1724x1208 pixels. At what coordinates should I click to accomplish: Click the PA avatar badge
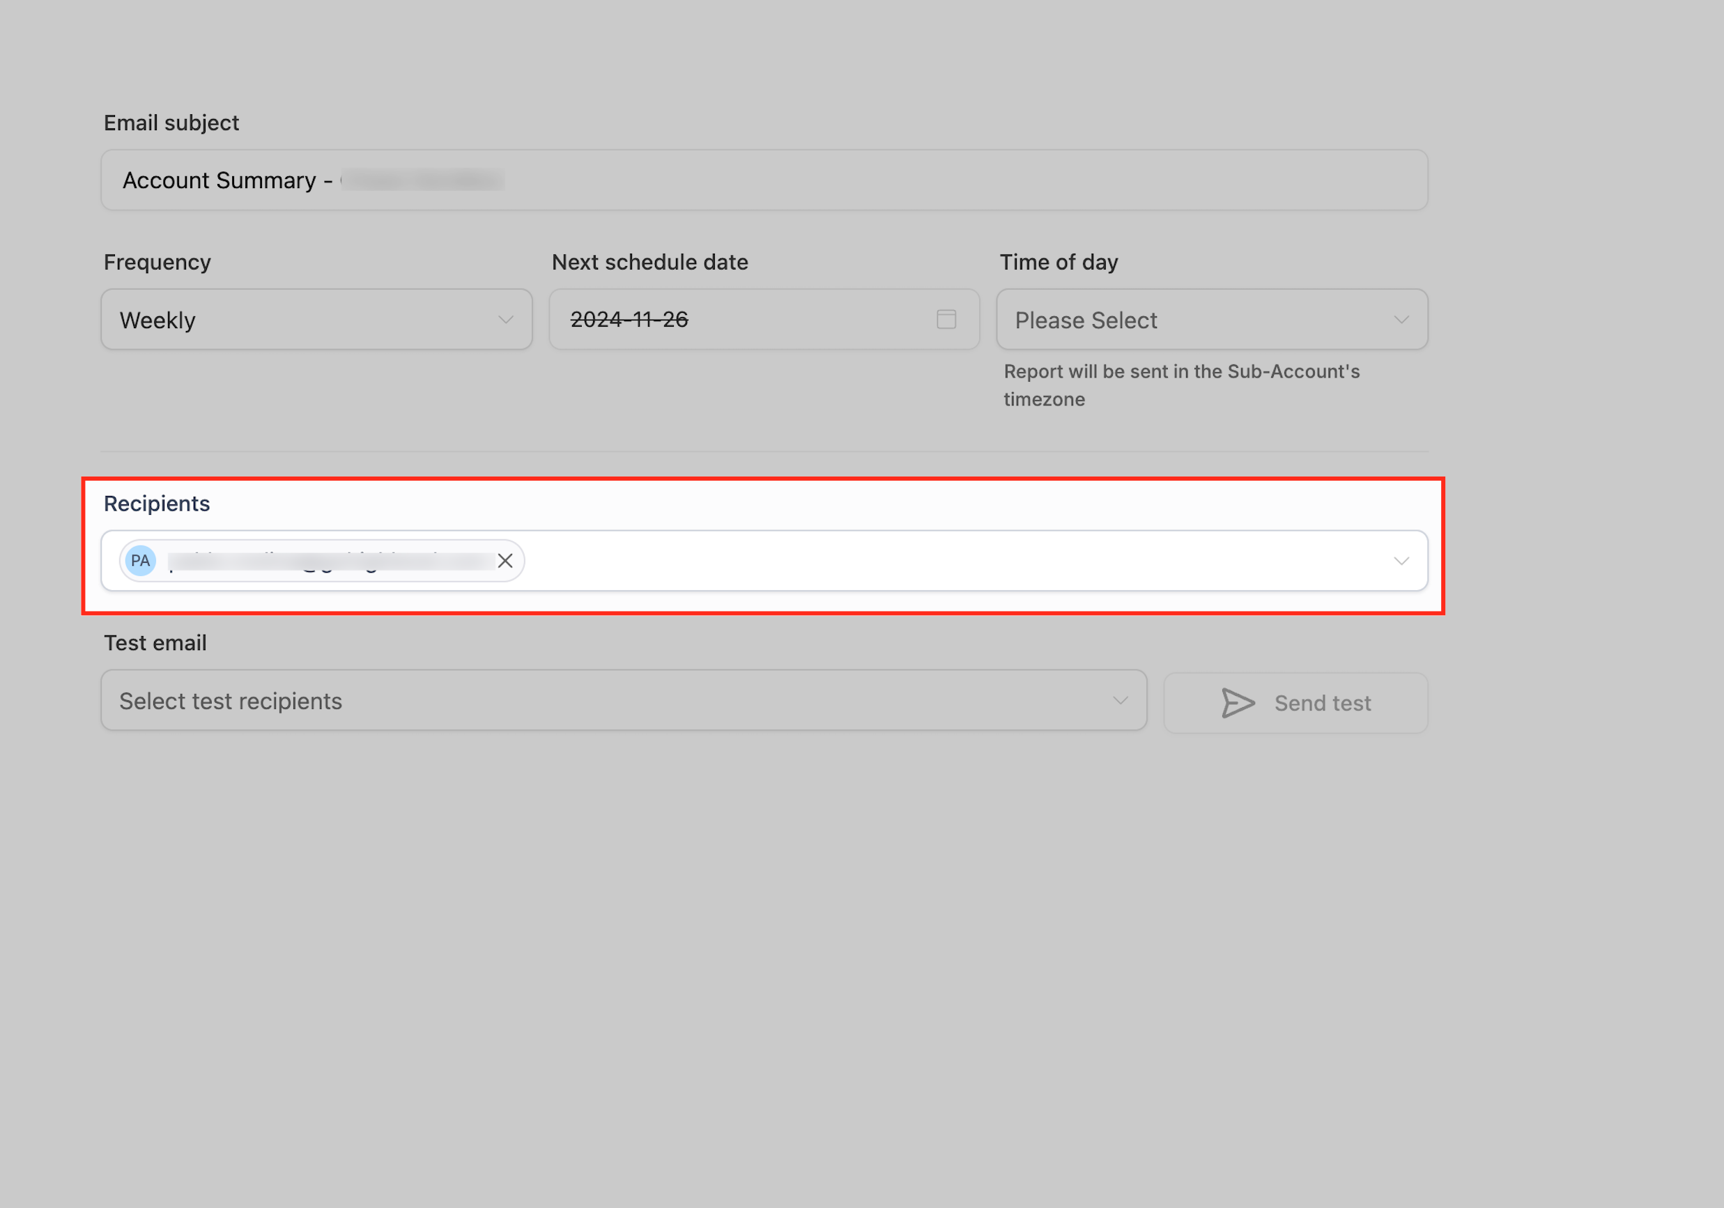140,561
